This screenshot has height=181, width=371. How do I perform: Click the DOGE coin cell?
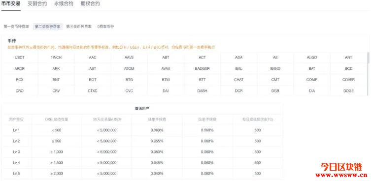click(348, 90)
